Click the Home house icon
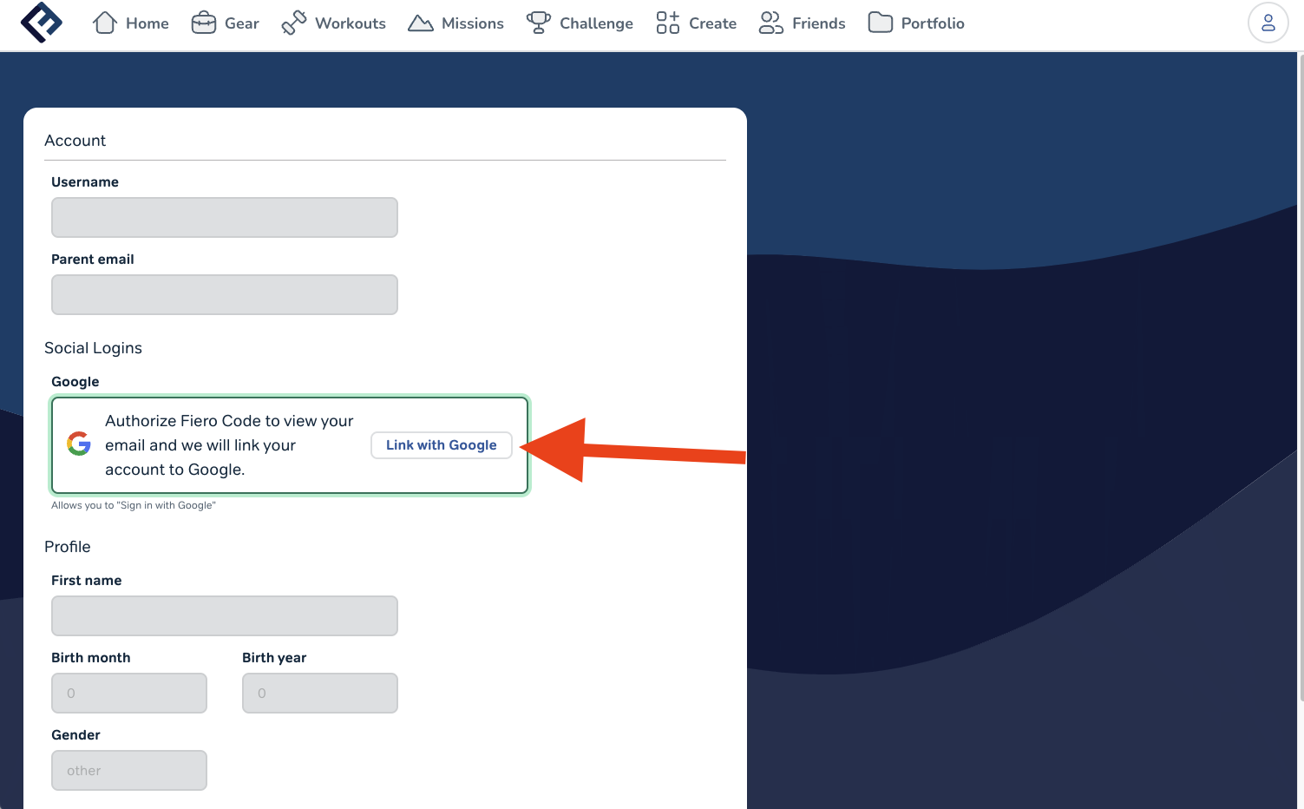1304x809 pixels. [x=105, y=23]
